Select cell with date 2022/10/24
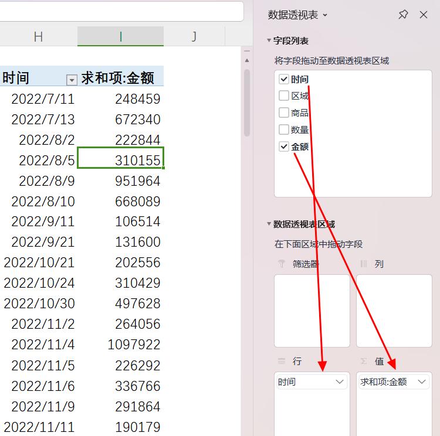 click(39, 283)
